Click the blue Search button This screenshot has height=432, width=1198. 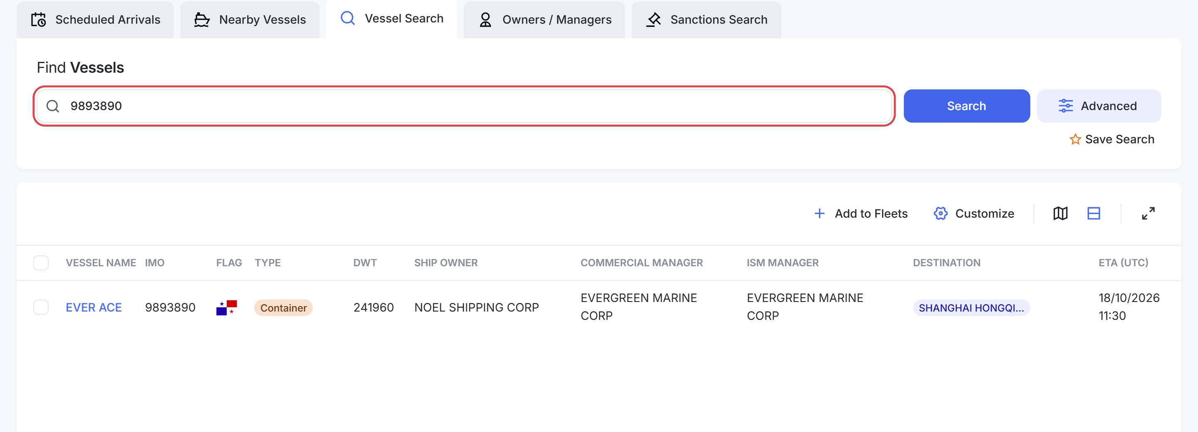[966, 106]
